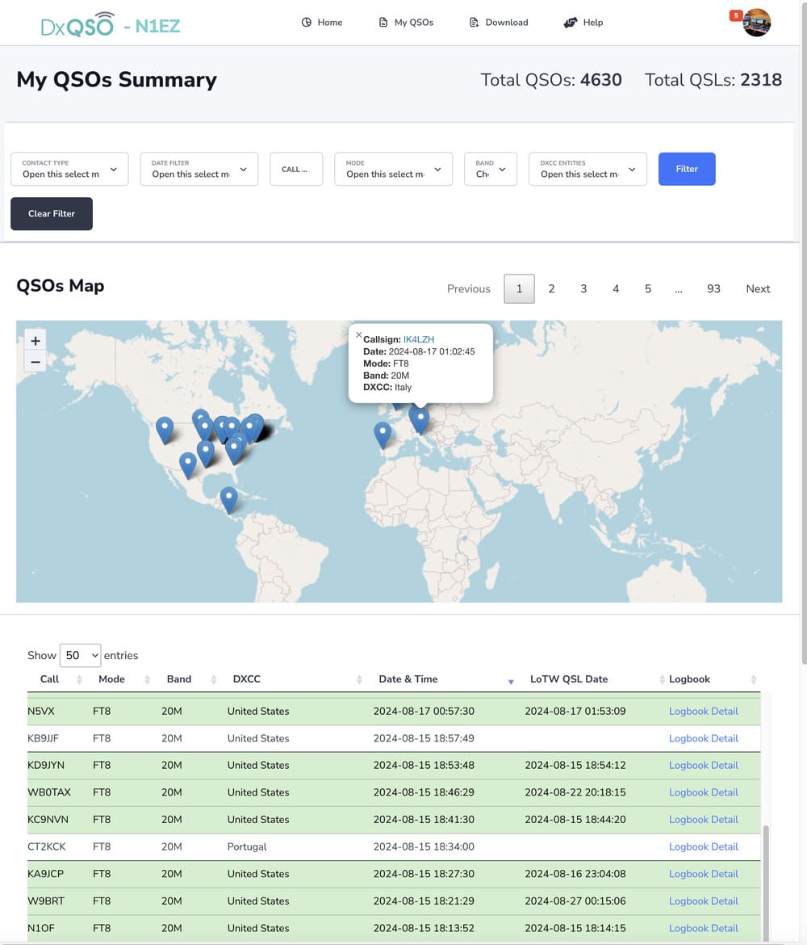Sort by Band column arrows
807x945 pixels.
pyautogui.click(x=213, y=679)
